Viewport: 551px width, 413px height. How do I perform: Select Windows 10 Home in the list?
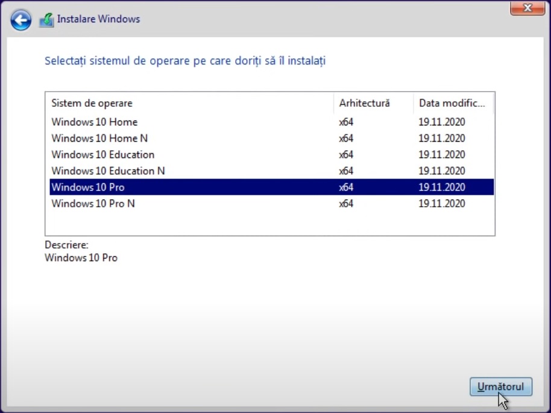[x=94, y=122]
